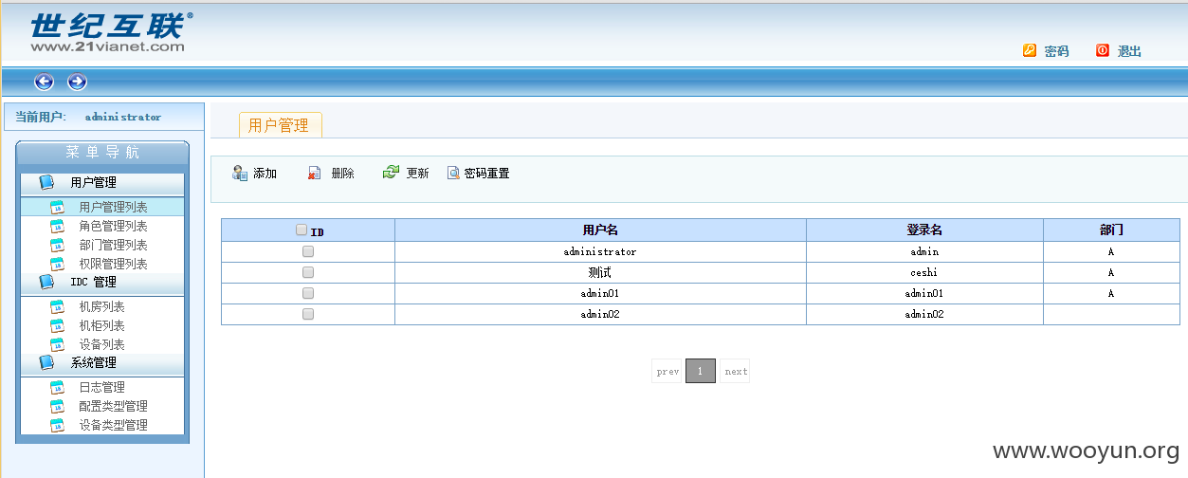The width and height of the screenshot is (1188, 478).
Task: Click the prev pagination button
Action: pyautogui.click(x=667, y=371)
